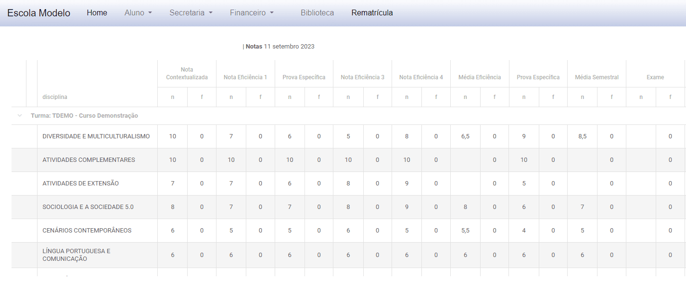This screenshot has height=294, width=686.
Task: Click Prova Específica 4 for Cenários Contemporâneos
Action: (x=524, y=231)
